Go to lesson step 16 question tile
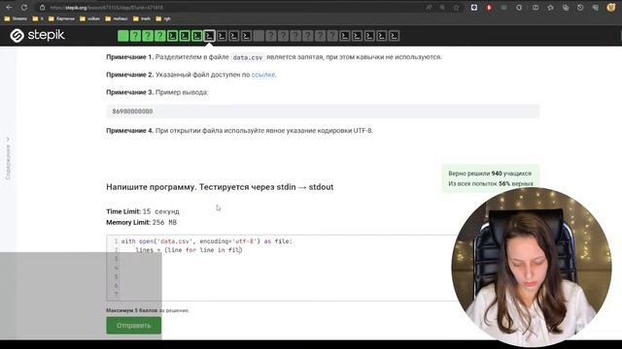 [308, 36]
